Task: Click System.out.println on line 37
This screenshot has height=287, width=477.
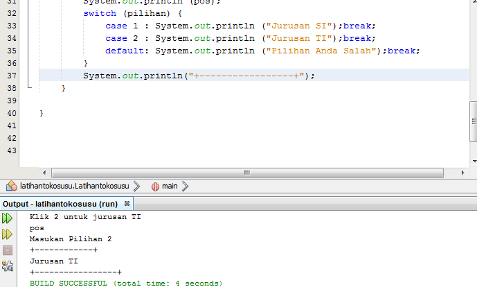Action: pos(133,76)
